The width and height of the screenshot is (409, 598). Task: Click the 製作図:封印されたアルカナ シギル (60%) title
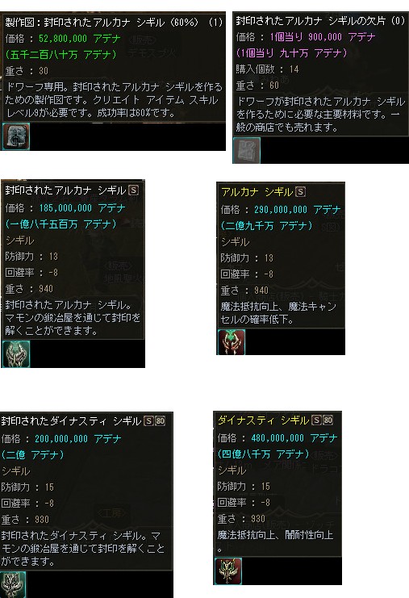pyautogui.click(x=114, y=22)
